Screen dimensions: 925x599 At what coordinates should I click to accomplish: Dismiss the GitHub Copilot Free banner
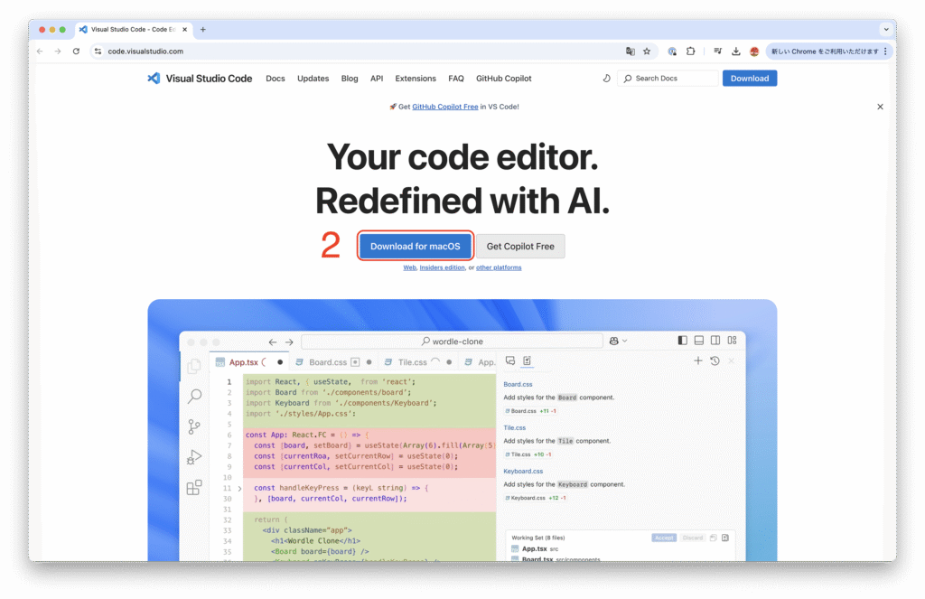click(880, 107)
